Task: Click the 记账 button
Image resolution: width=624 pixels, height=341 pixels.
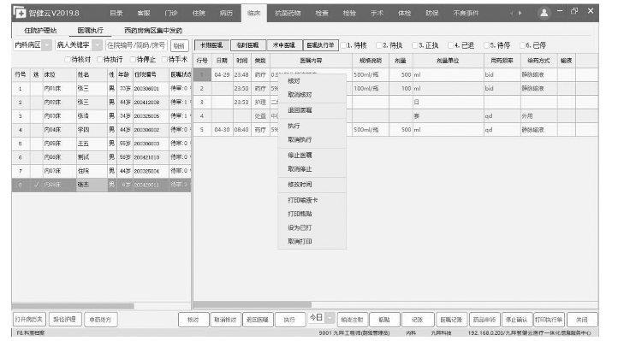Action: coord(417,320)
